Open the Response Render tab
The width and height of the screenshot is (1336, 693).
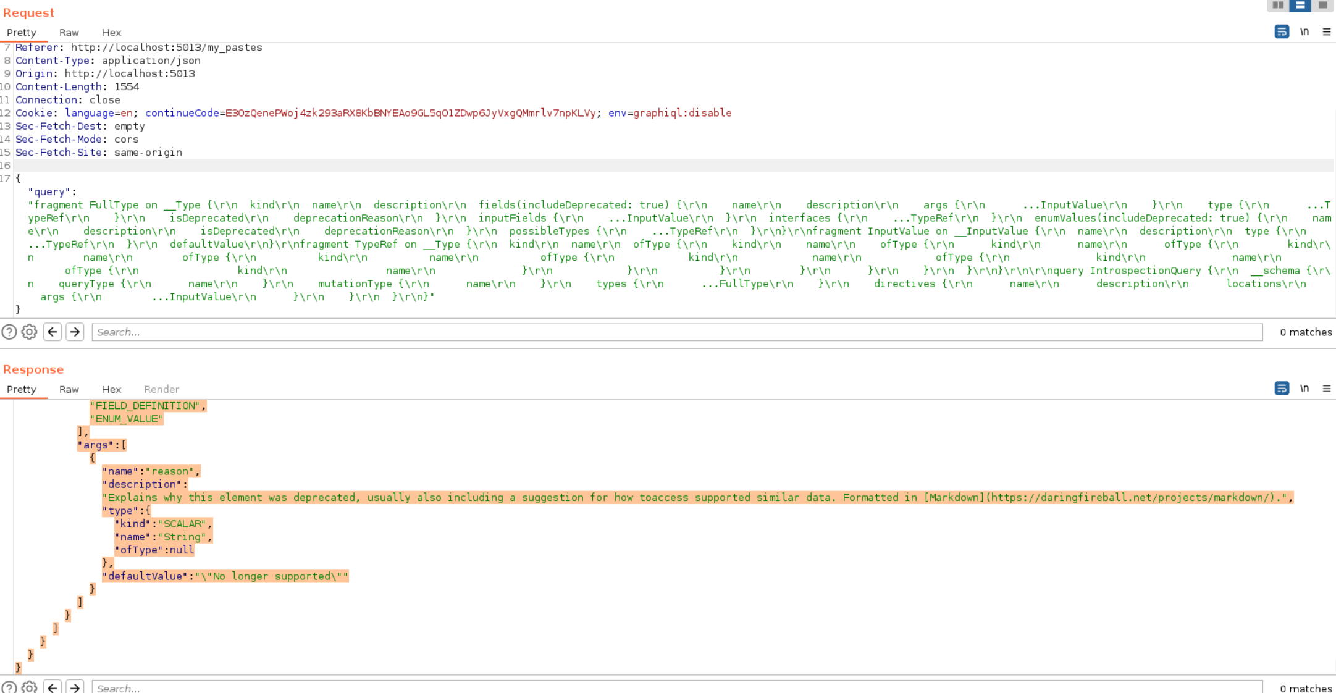(161, 389)
